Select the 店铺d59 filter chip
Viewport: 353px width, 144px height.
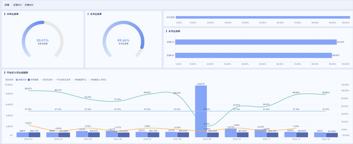pos(29,5)
